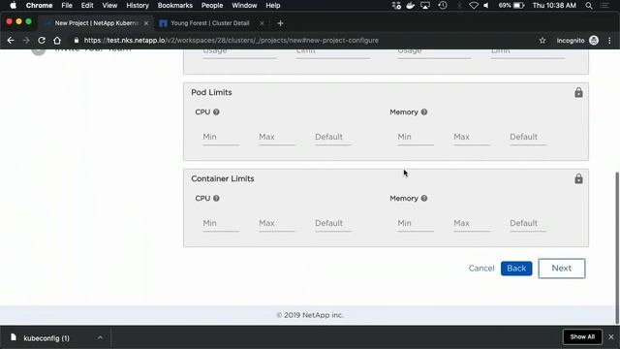
Task: Open Container Limits Memory help icon
Action: point(424,198)
